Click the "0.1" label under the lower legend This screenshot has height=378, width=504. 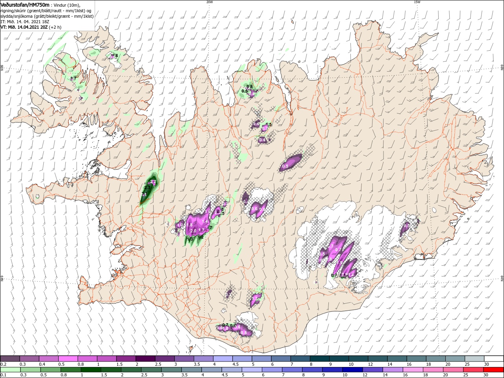pyautogui.click(x=3, y=375)
